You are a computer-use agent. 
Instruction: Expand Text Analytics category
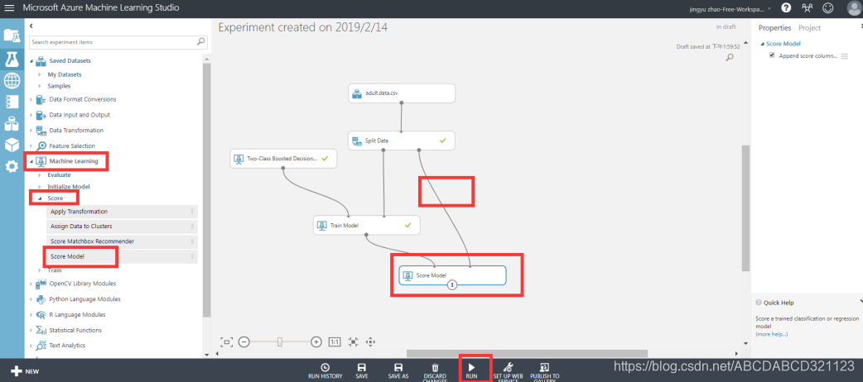[31, 346]
